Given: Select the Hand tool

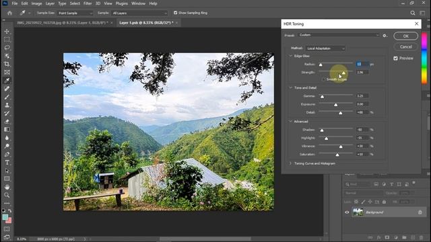Looking at the screenshot, I should pos(7,187).
